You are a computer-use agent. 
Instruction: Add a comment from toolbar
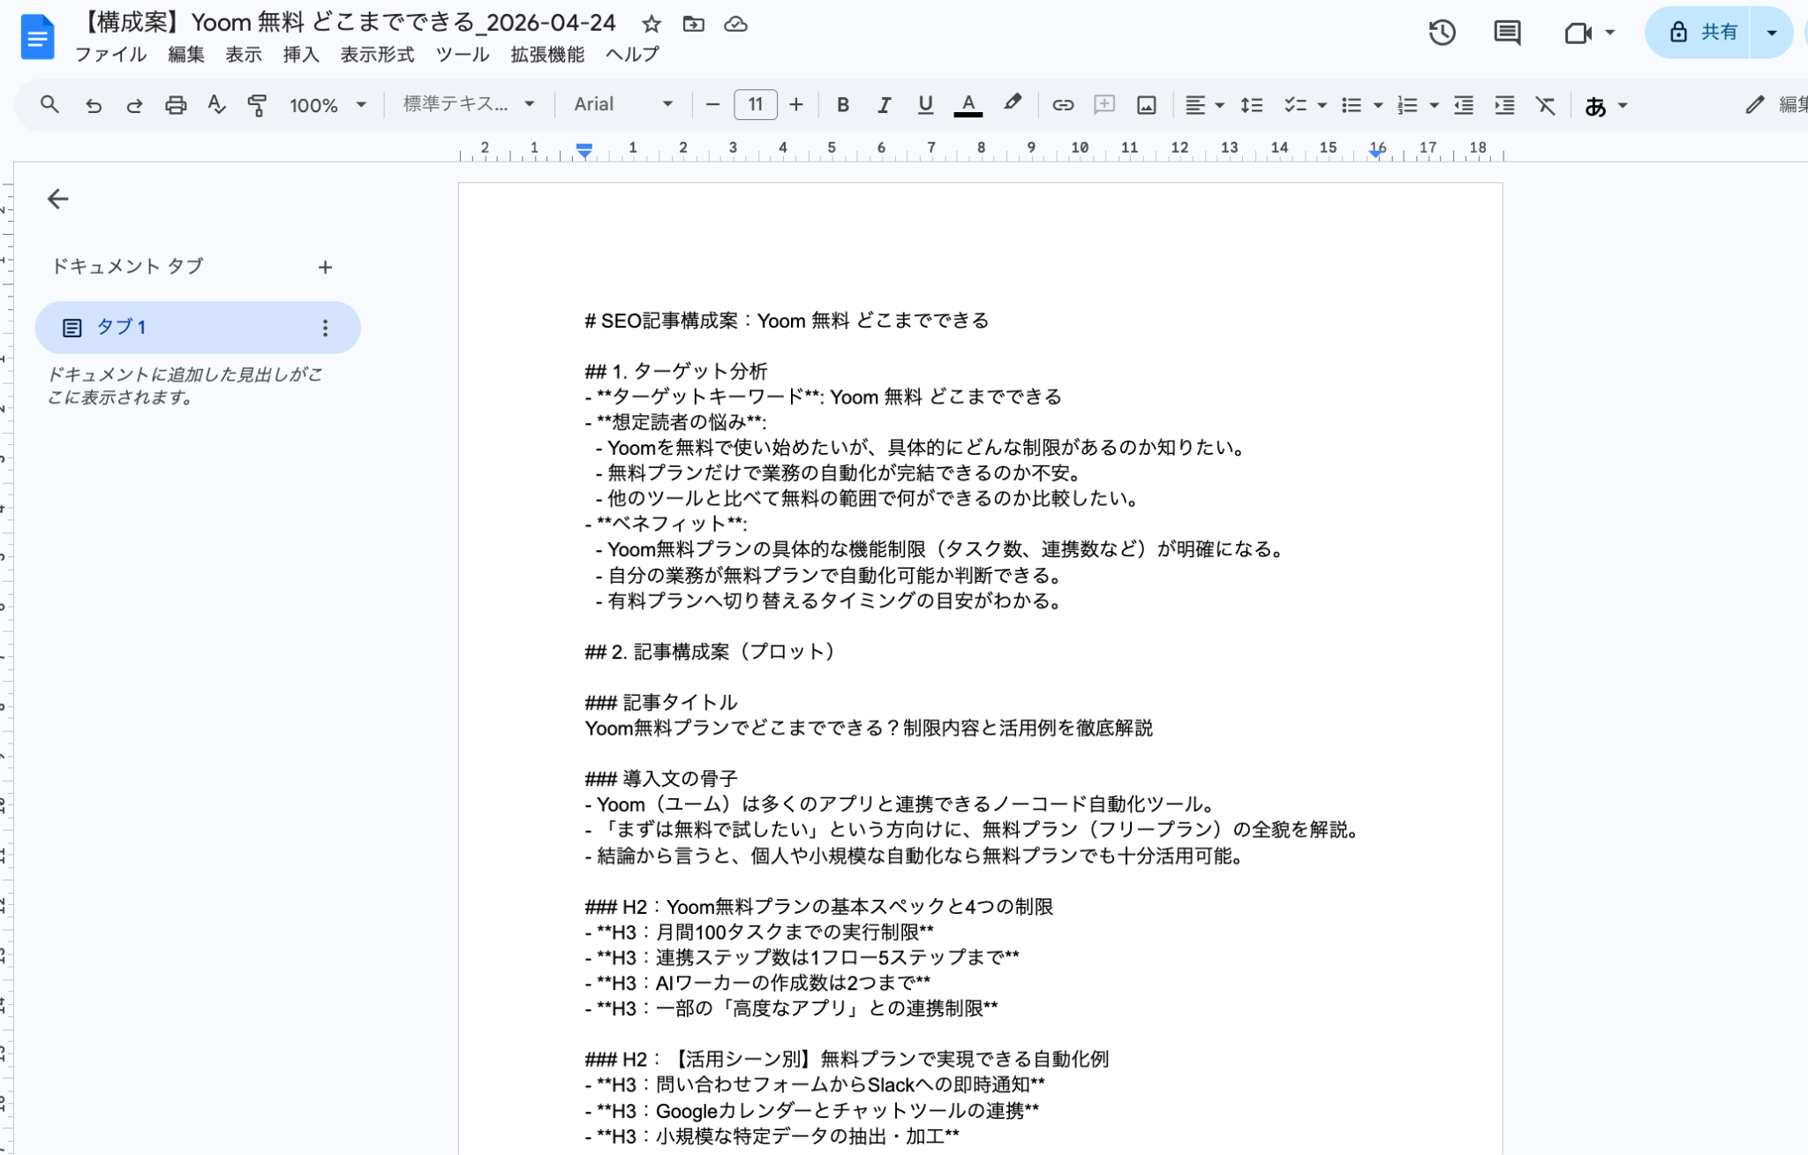click(x=1104, y=105)
